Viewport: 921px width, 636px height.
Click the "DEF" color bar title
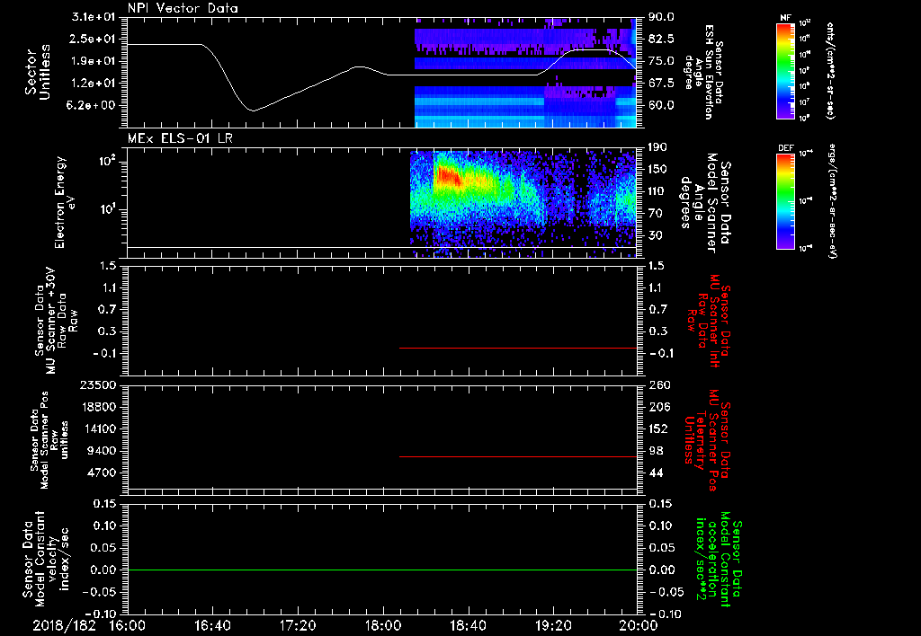tap(785, 148)
